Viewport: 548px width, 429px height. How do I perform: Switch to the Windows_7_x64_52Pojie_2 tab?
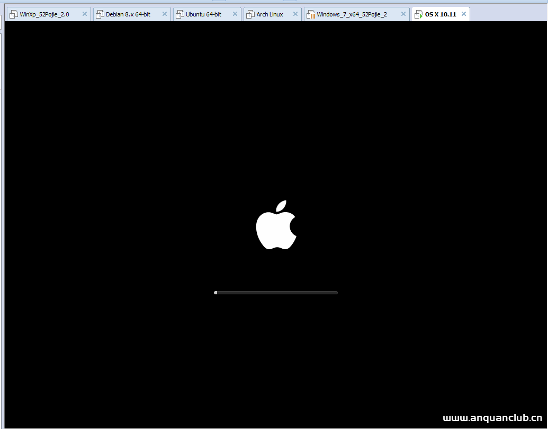pyautogui.click(x=352, y=14)
